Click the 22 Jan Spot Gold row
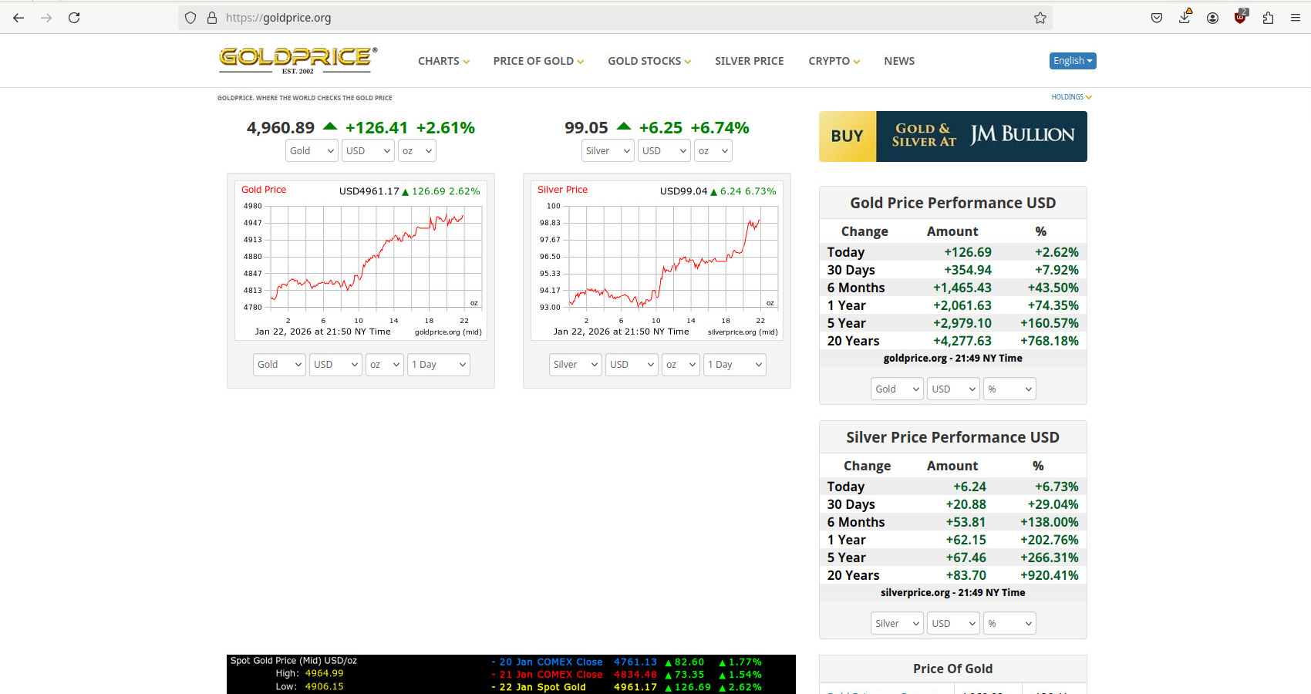Screen dimensions: 1311x694 (627, 687)
